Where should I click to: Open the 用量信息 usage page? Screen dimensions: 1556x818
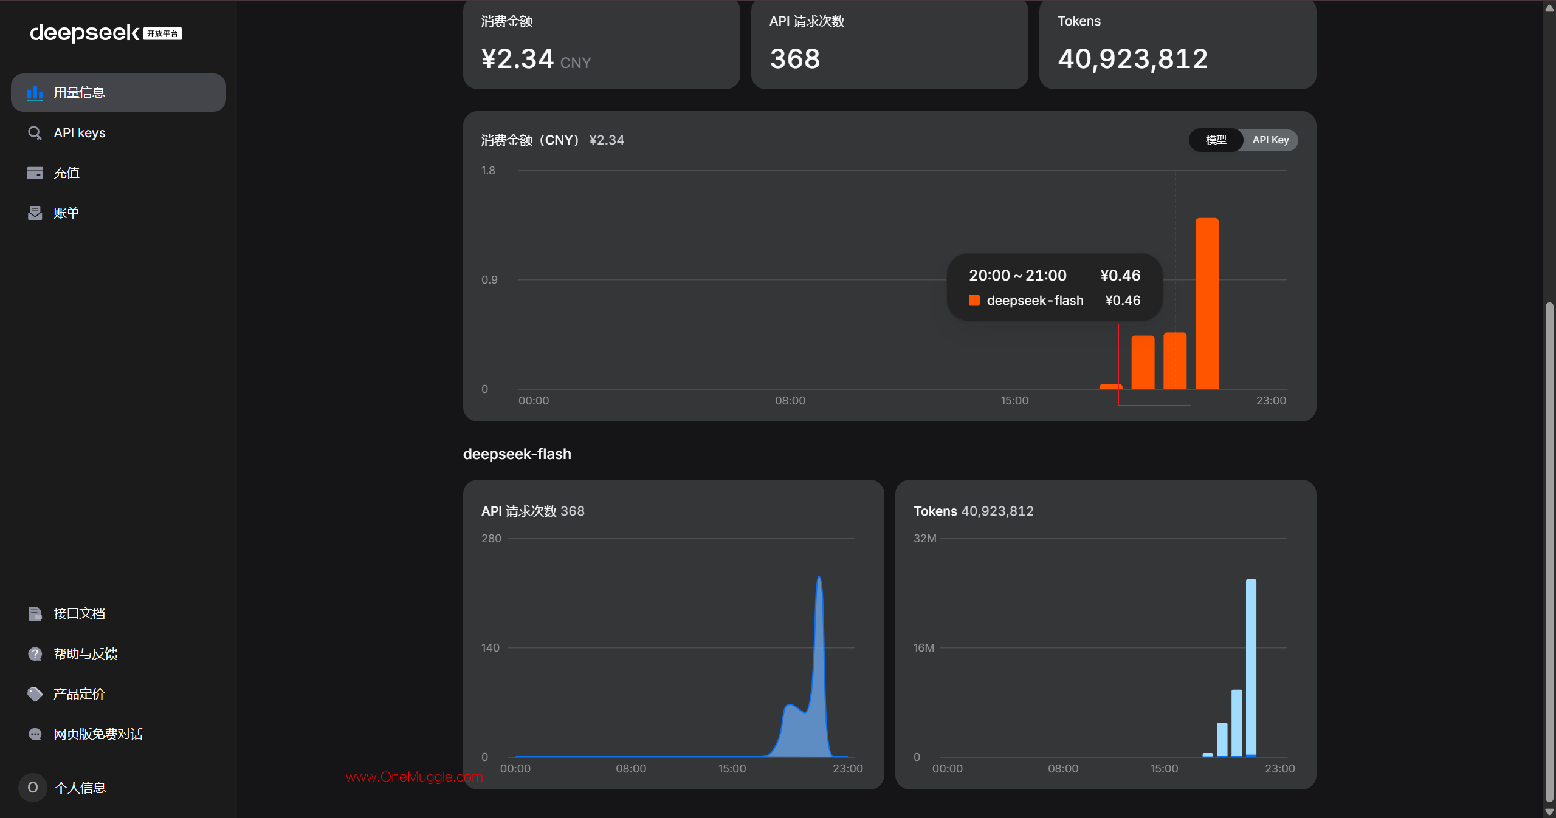(x=119, y=93)
